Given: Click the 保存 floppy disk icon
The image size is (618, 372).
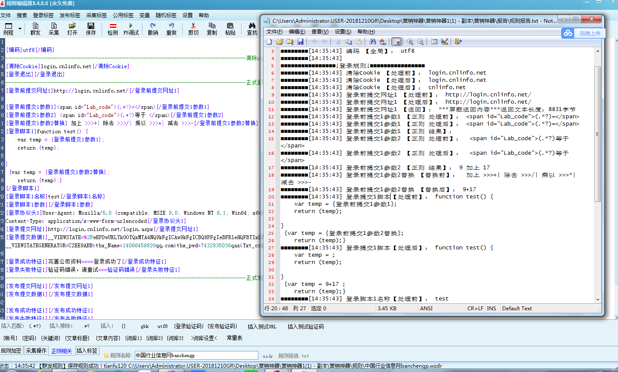Looking at the screenshot, I should pos(91,26).
